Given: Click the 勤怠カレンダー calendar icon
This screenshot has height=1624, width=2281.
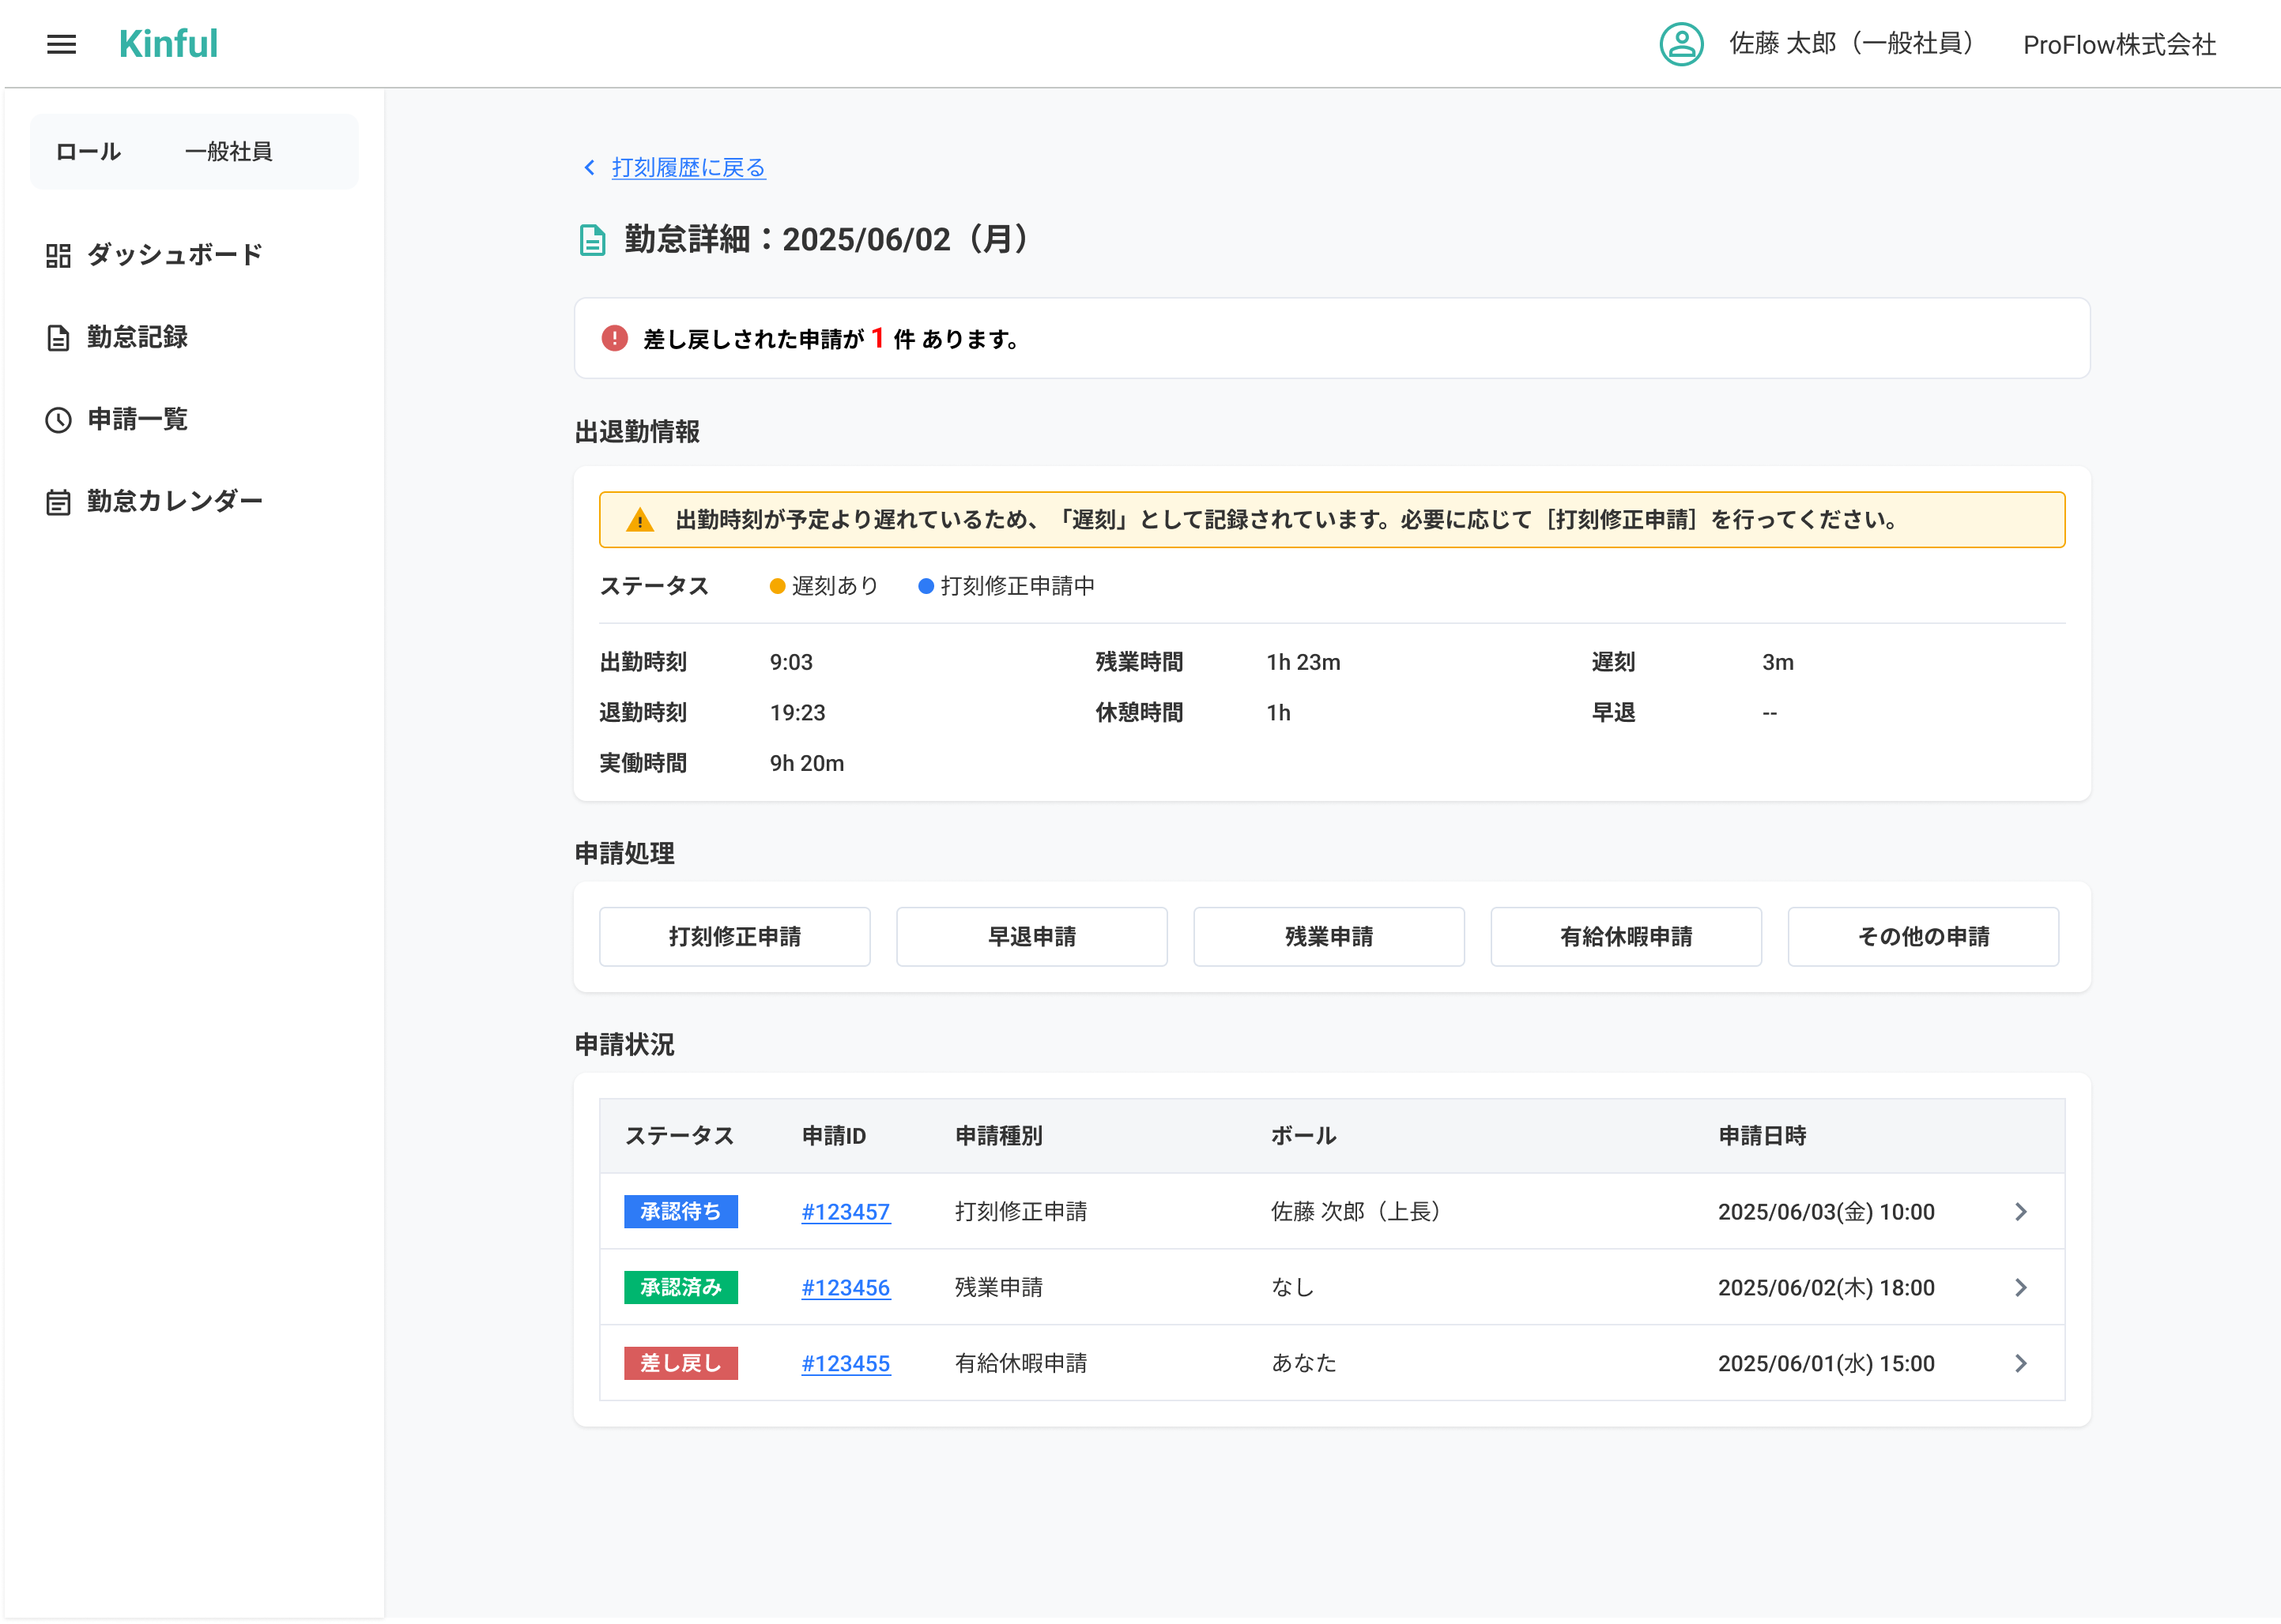Looking at the screenshot, I should (x=58, y=502).
